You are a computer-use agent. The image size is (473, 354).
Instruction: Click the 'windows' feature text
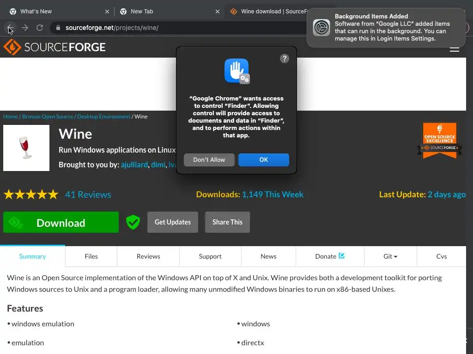[255, 324]
